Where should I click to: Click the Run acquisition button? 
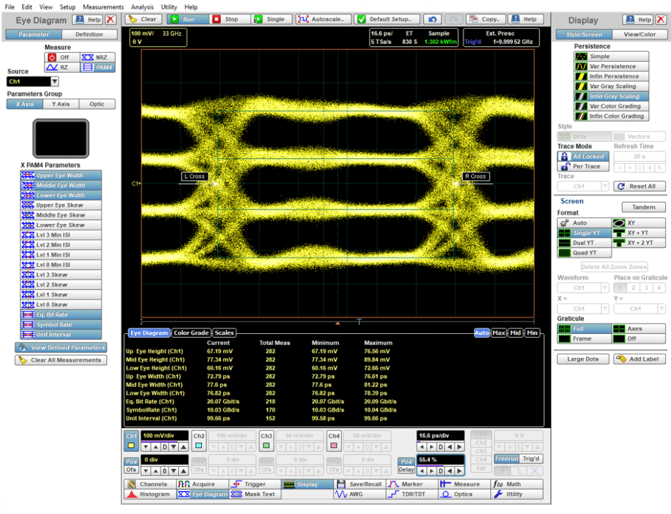[x=187, y=20]
